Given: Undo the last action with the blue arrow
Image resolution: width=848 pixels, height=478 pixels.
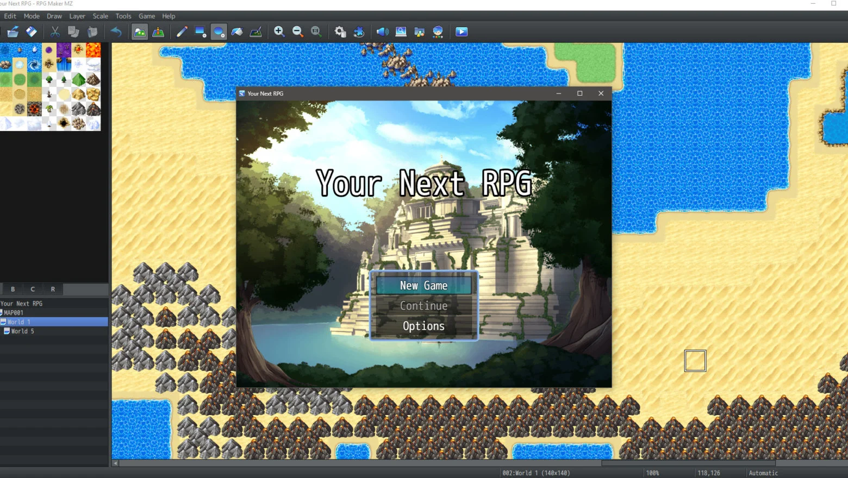Looking at the screenshot, I should (116, 32).
